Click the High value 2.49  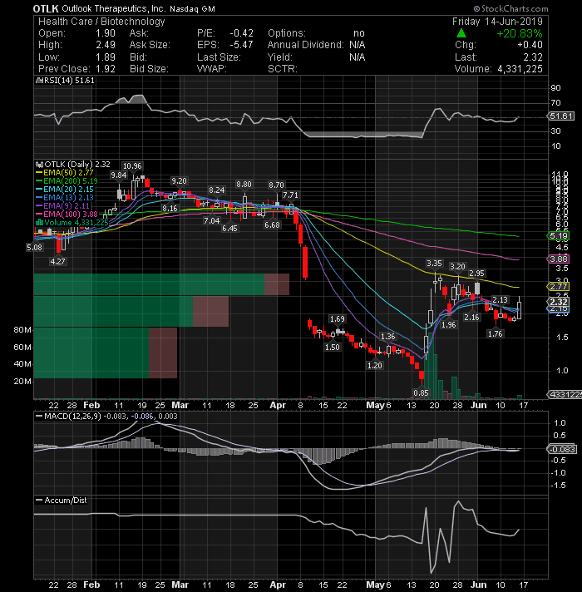[x=106, y=45]
